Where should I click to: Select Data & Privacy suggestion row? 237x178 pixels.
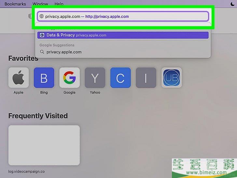click(x=123, y=35)
